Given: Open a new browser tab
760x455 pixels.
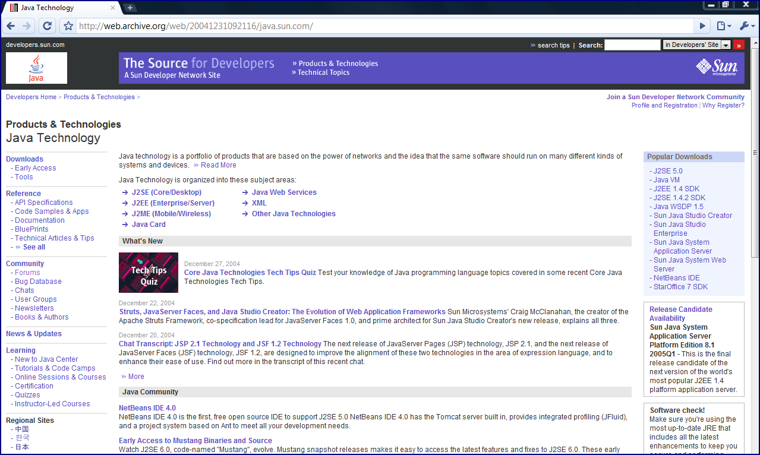Looking at the screenshot, I should [130, 8].
